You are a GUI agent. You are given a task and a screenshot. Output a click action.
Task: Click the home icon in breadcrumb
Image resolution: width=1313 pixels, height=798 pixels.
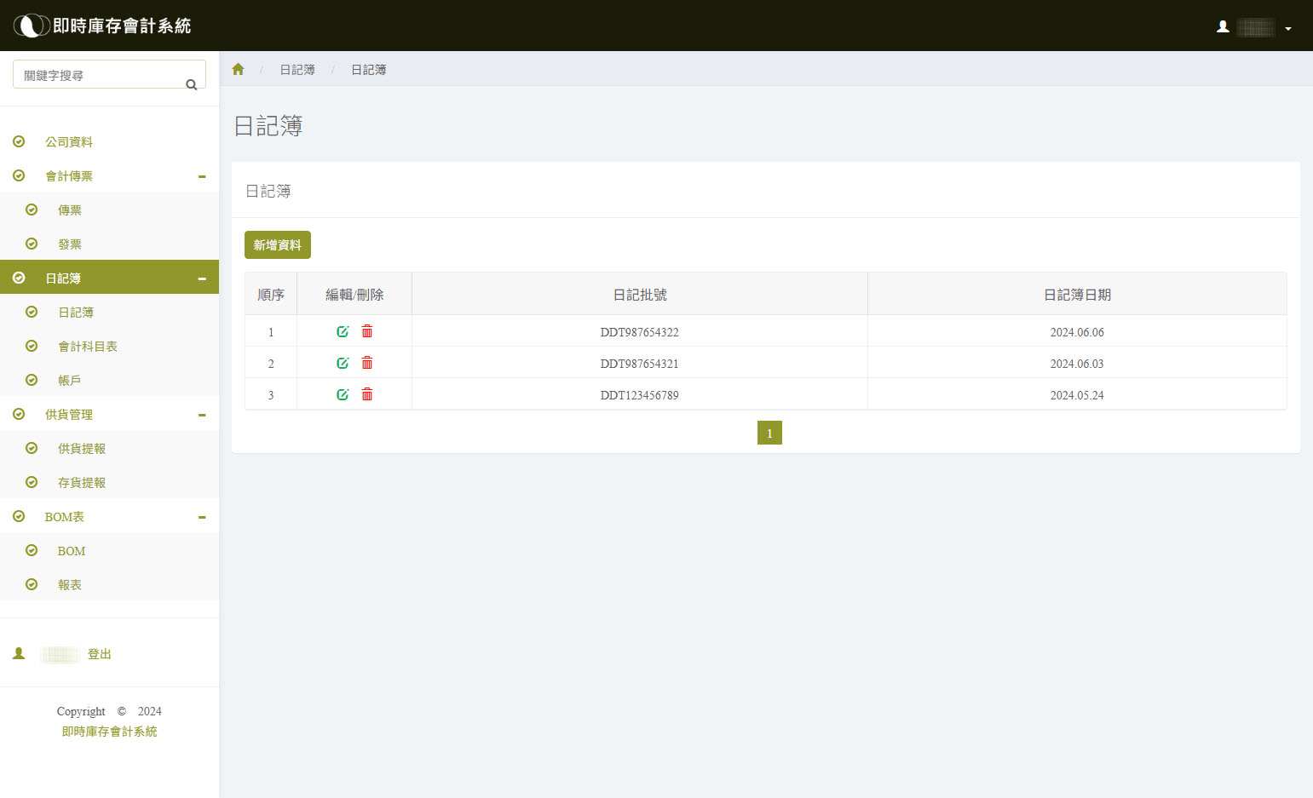[238, 69]
